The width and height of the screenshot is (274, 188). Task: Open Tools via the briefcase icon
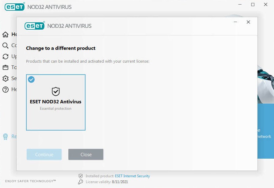[6, 67]
